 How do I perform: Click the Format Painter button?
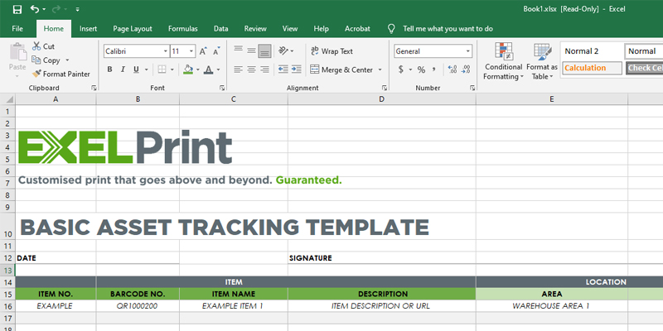tap(61, 74)
